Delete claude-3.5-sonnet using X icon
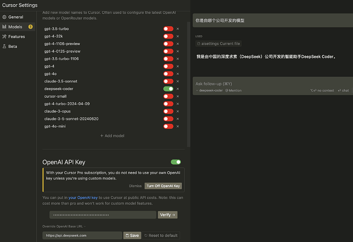 (x=178, y=81)
